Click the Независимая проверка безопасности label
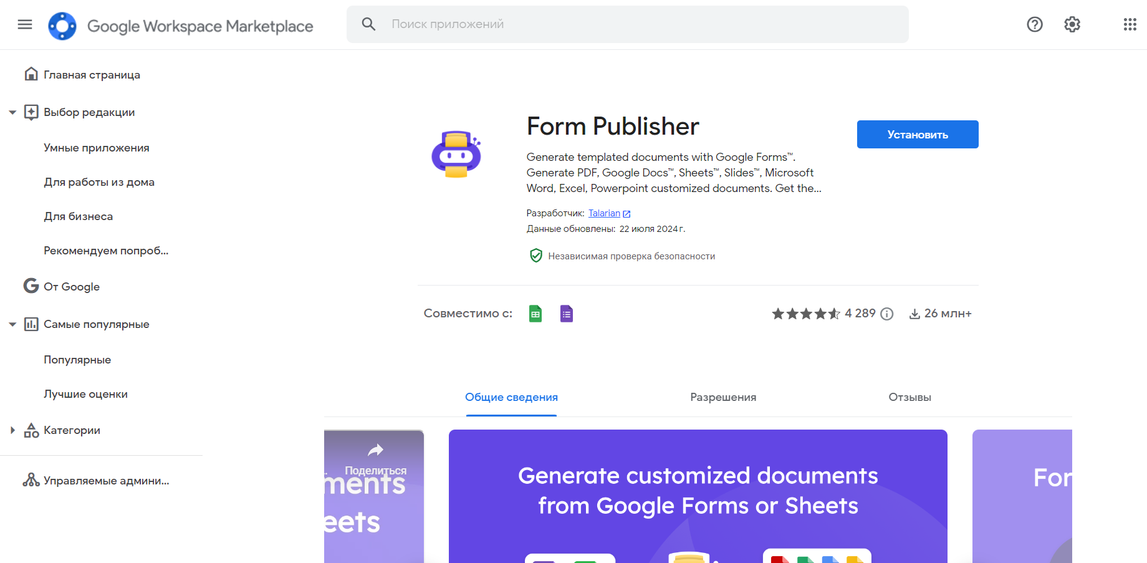Viewport: 1147px width, 563px height. click(x=631, y=256)
